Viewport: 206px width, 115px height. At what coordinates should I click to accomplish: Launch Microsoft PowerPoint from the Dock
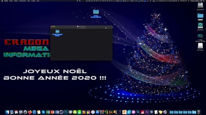[52, 112]
